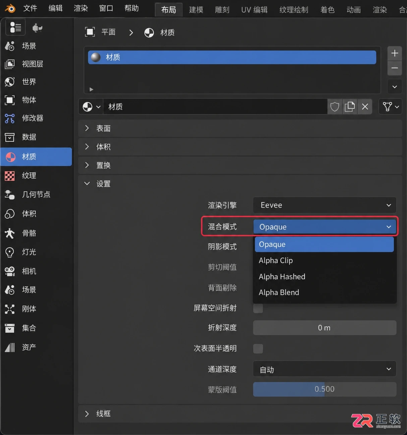
Task: Click the 混合模式 Opaque dropdown field
Action: pos(325,227)
